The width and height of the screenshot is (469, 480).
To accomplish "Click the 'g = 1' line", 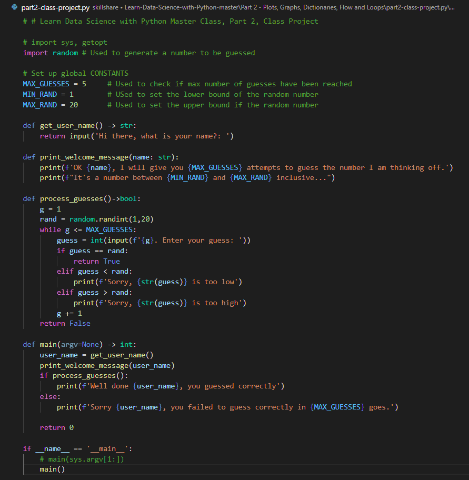I will pos(50,209).
